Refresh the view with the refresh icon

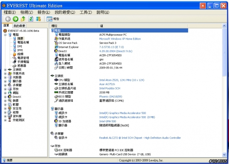coord(31,19)
